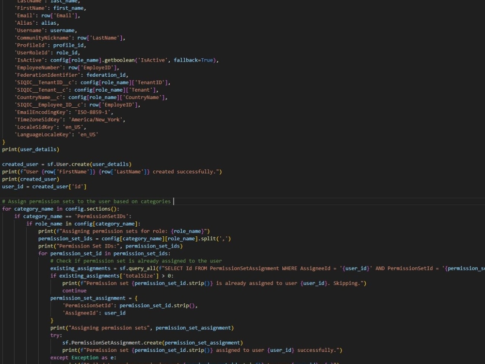Click the getboolean method call
The width and height of the screenshot is (485, 364).
(x=121, y=60)
